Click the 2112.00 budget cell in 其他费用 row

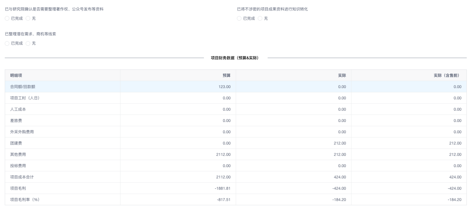(x=223, y=154)
